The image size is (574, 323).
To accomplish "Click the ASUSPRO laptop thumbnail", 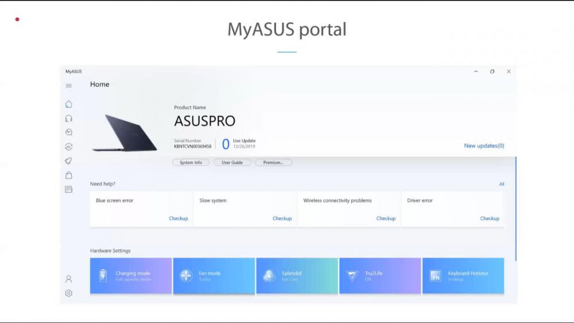I will (x=125, y=133).
